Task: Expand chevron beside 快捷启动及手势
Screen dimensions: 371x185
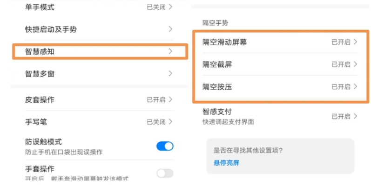Action: tap(170, 29)
